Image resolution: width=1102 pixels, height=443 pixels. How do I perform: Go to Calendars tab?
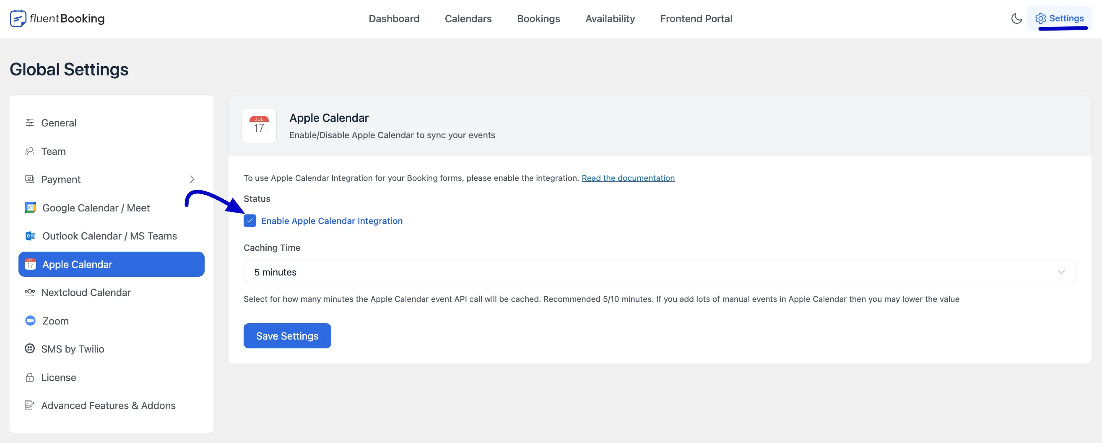click(x=468, y=18)
